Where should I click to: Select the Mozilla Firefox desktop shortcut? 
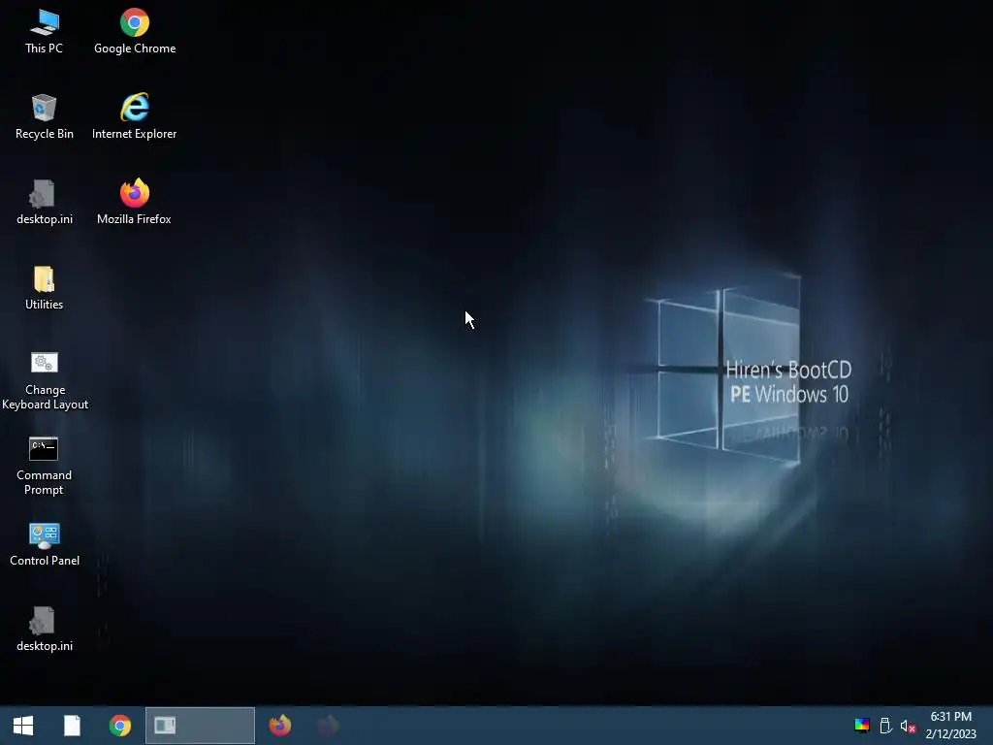(x=134, y=203)
